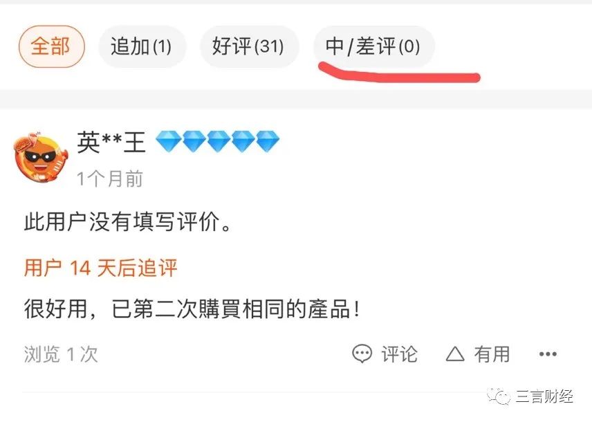
Task: Tap the triangle helpful icon
Action: click(x=455, y=354)
